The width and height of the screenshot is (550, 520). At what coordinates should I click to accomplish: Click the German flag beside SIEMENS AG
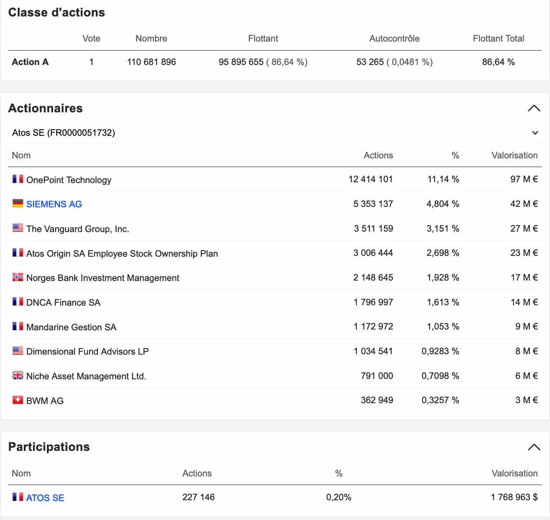pos(18,203)
